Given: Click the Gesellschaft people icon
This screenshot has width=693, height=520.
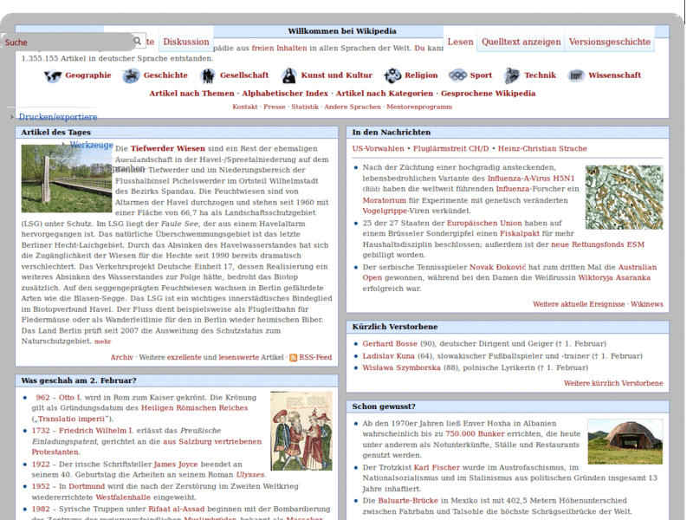Looking at the screenshot, I should pos(207,76).
